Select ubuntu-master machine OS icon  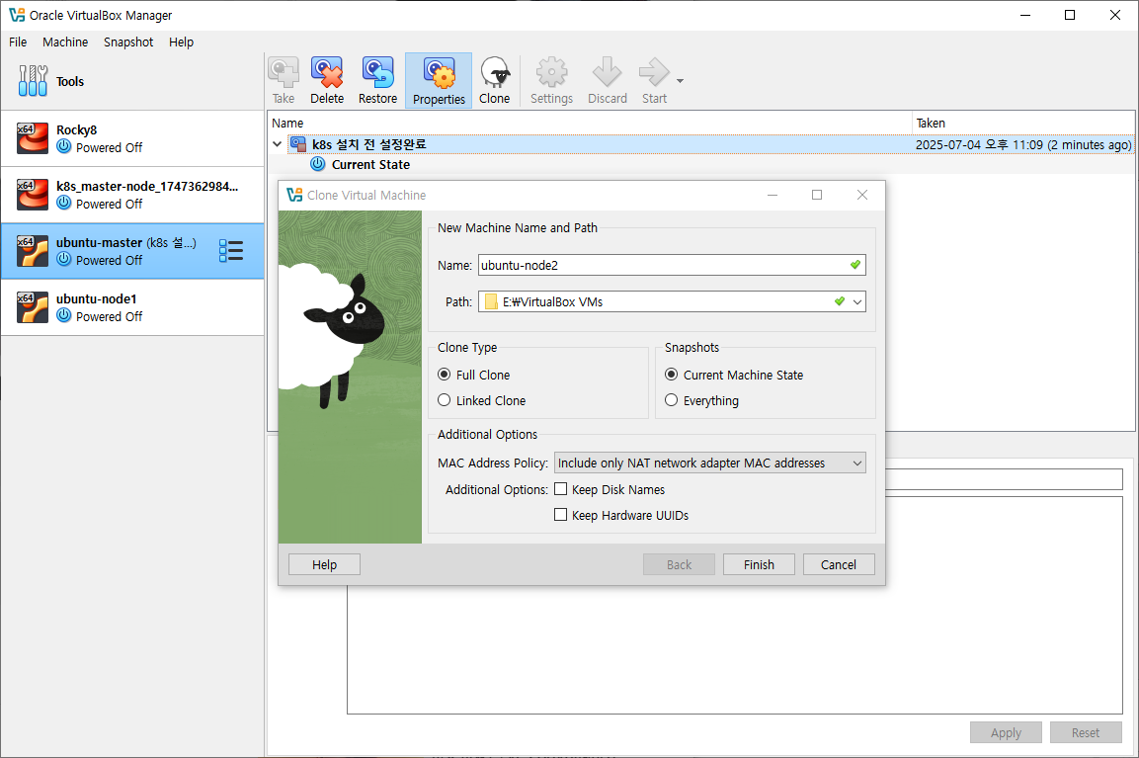(33, 251)
